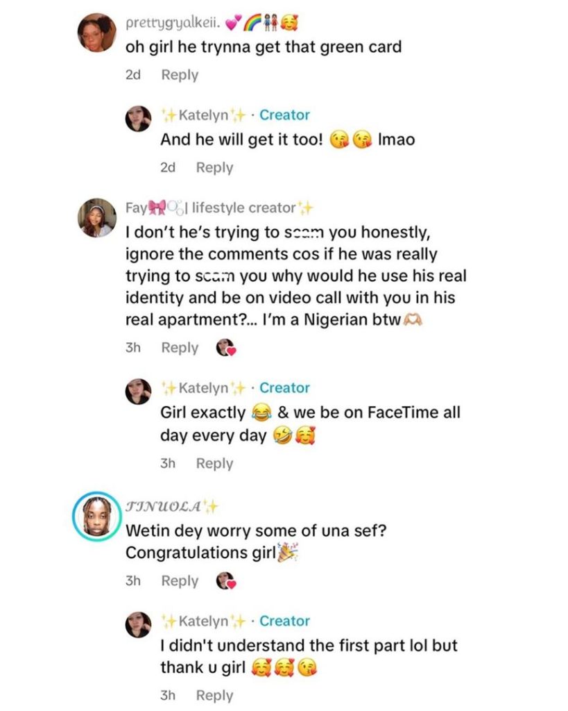Click Katelyn's avatar beside the "thank u girl" reply
Screen dimensions: 568x711
[138, 624]
